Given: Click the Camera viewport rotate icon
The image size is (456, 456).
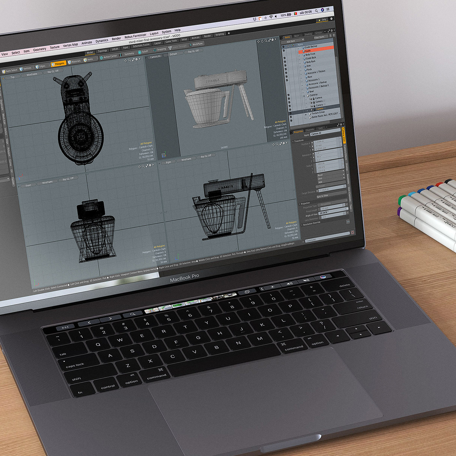Looking at the screenshot, I should (262, 41).
